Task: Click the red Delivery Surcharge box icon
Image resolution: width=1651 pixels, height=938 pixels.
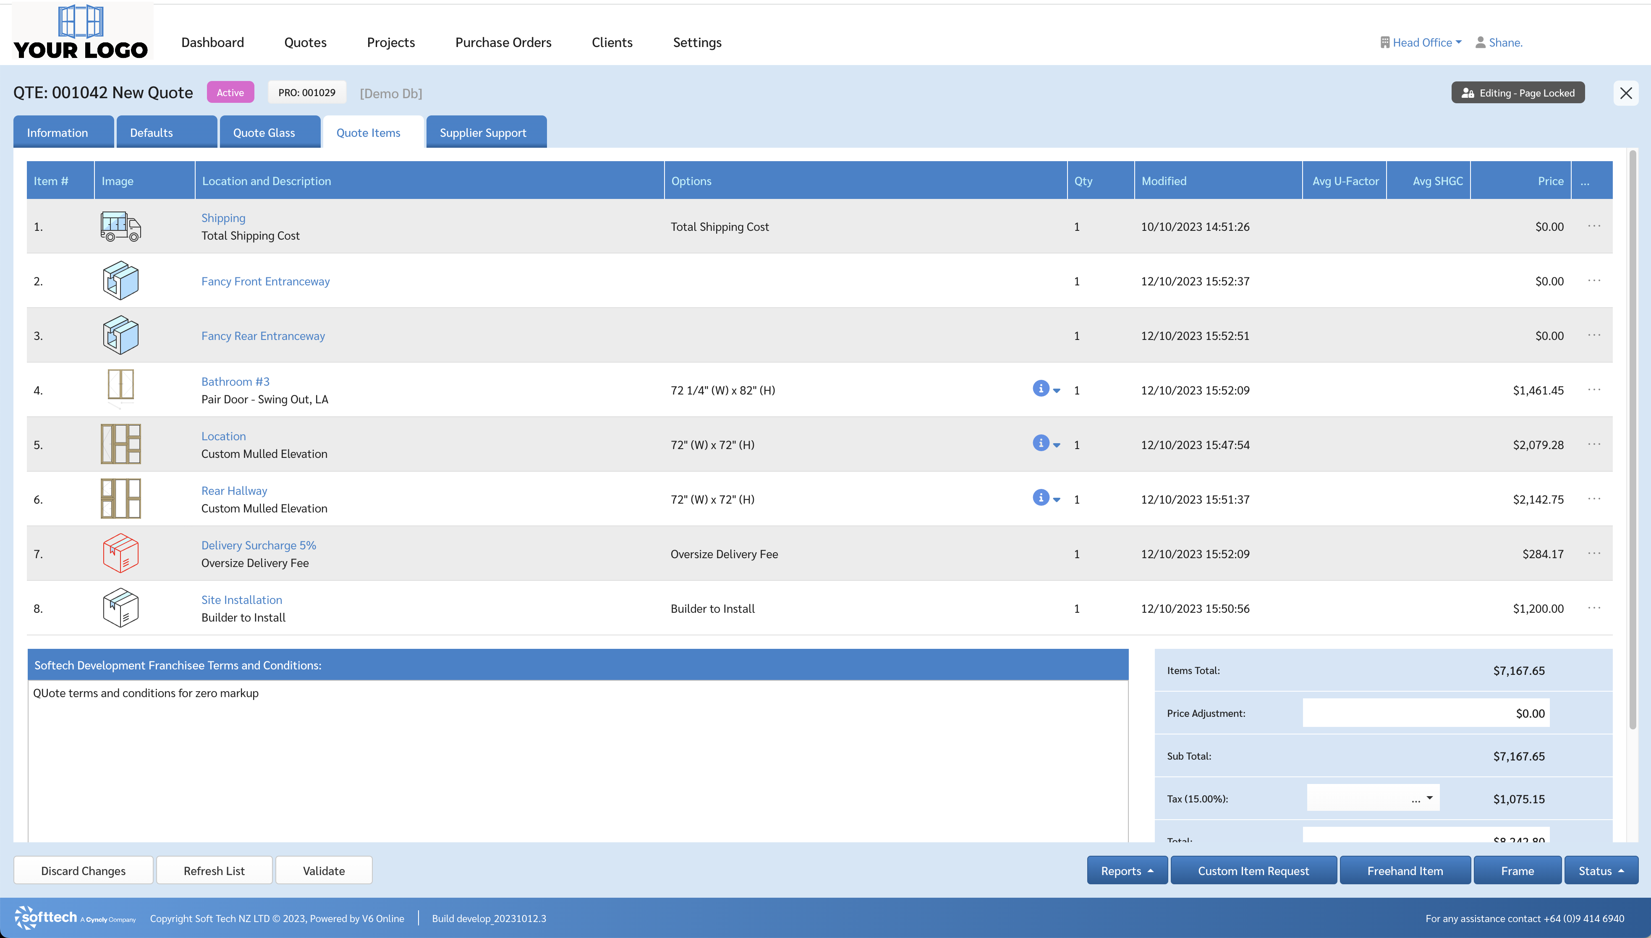Action: point(120,554)
